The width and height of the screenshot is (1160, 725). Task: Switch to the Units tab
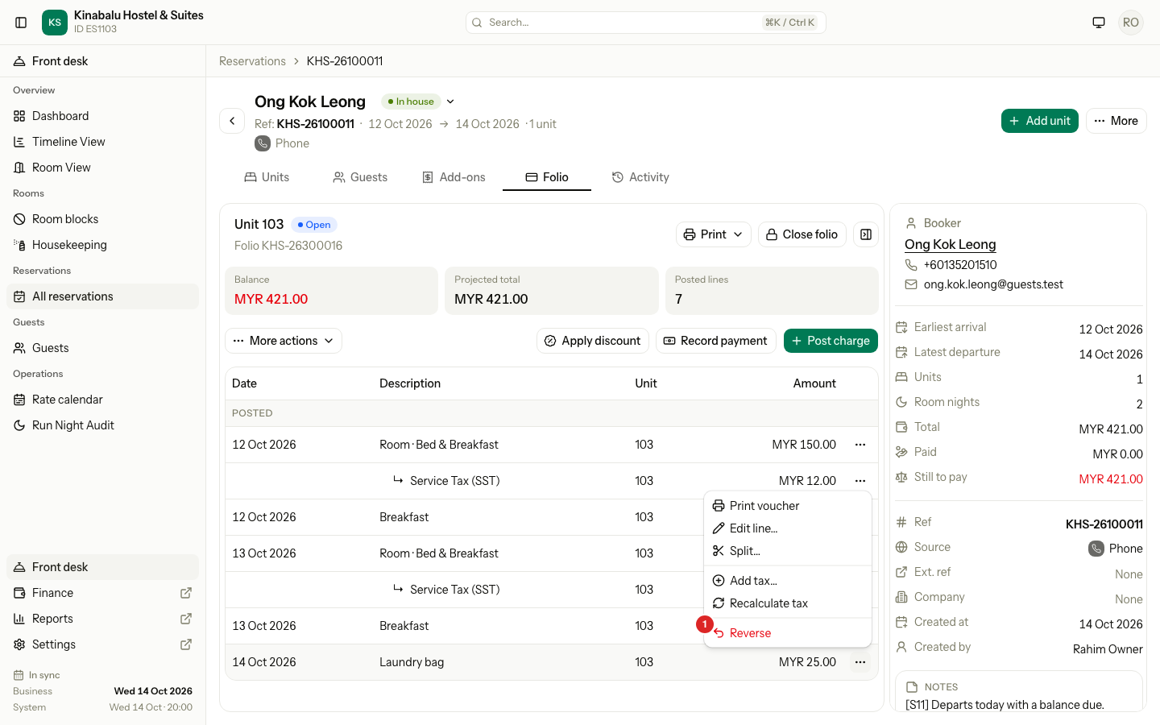point(267,177)
